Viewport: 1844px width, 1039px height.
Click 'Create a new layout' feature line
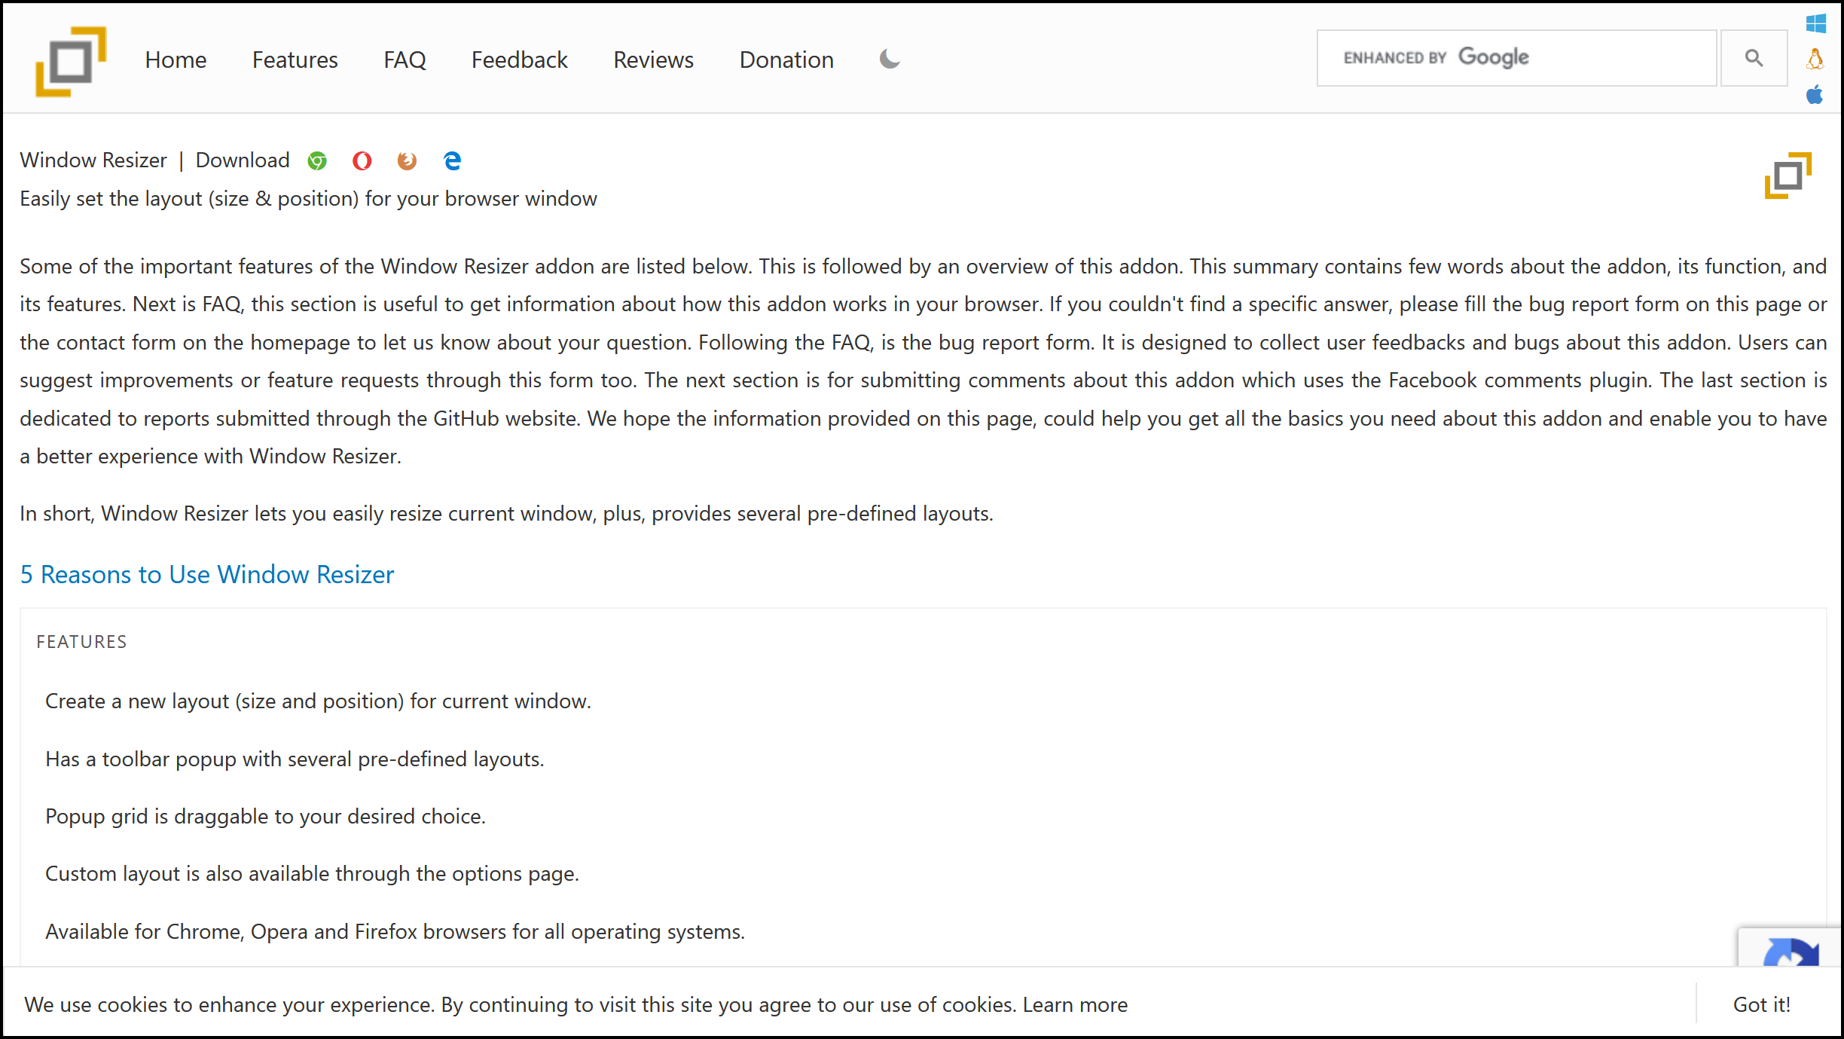point(318,701)
